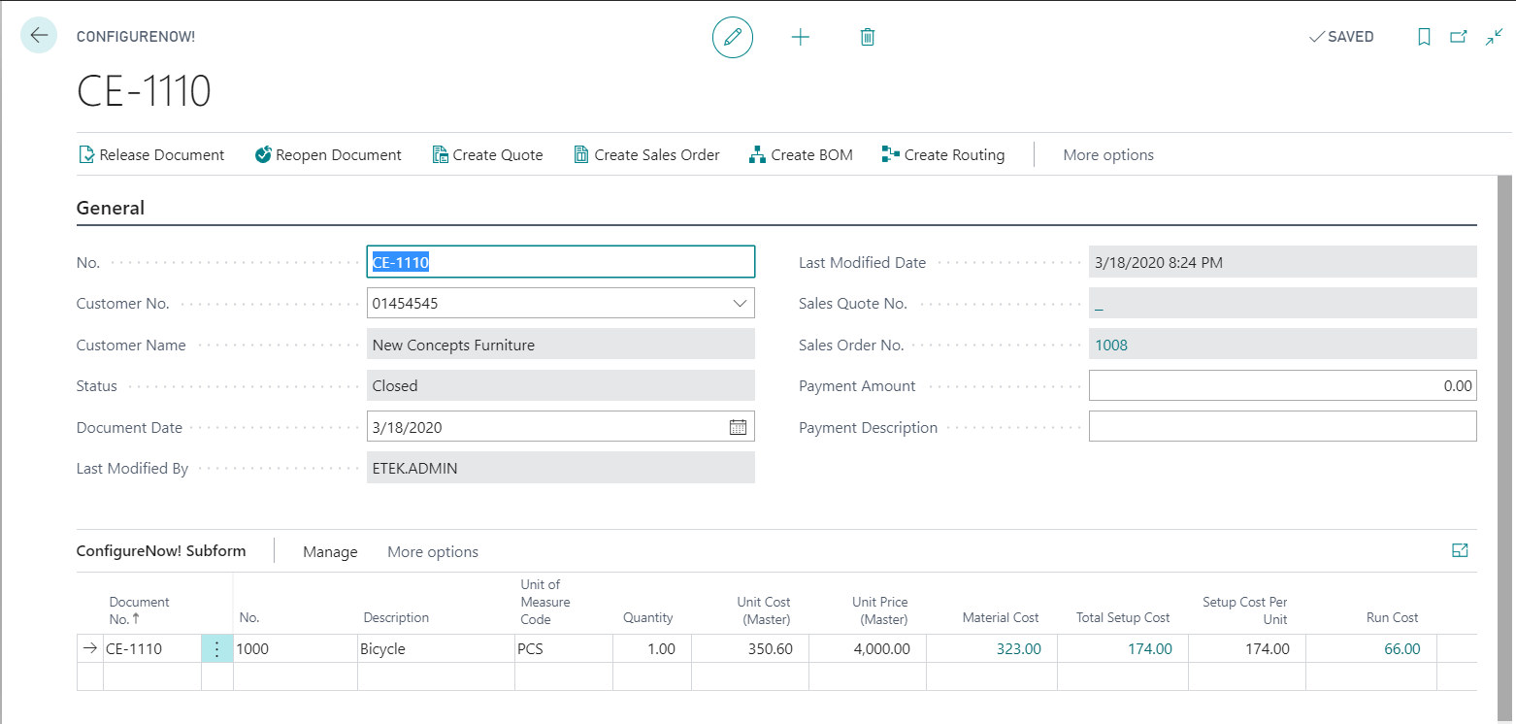This screenshot has height=724, width=1516.
Task: Click the plus icon to add new
Action: coord(800,37)
